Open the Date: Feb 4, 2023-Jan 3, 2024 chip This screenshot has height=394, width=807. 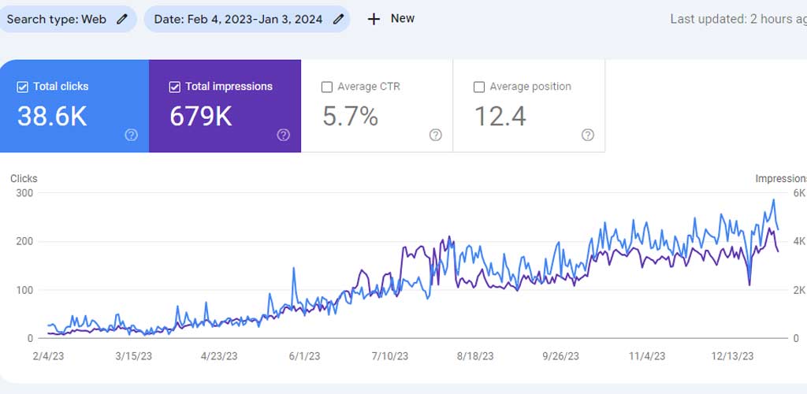click(247, 20)
